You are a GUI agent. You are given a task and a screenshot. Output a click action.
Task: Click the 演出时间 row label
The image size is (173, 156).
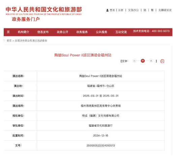tap(18, 96)
